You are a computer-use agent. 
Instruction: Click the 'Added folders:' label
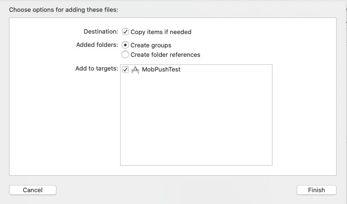[x=97, y=45]
